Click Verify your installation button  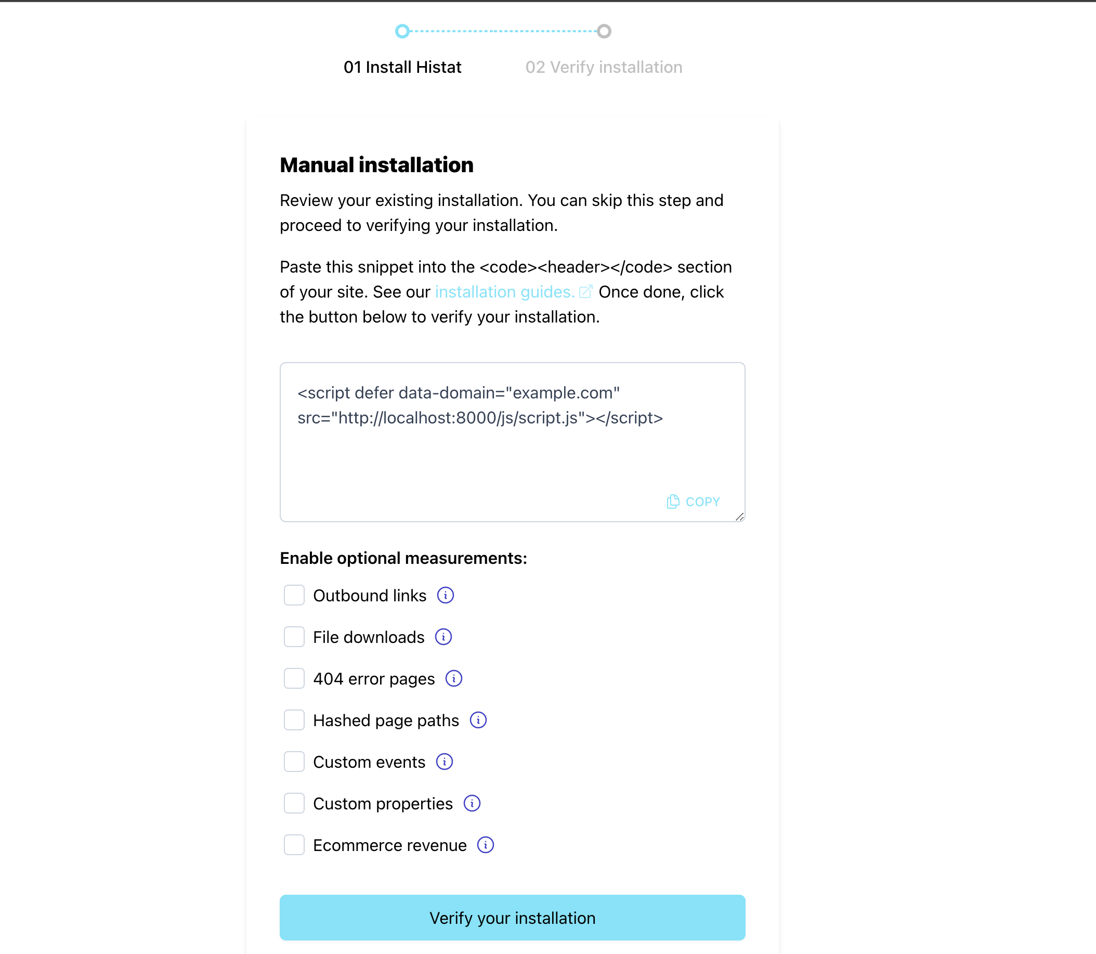[x=513, y=918]
